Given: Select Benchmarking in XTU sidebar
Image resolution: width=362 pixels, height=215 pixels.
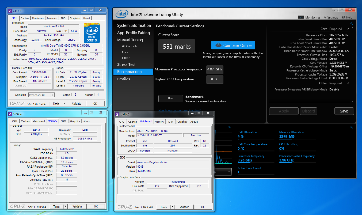Looking at the screenshot, I should point(134,72).
